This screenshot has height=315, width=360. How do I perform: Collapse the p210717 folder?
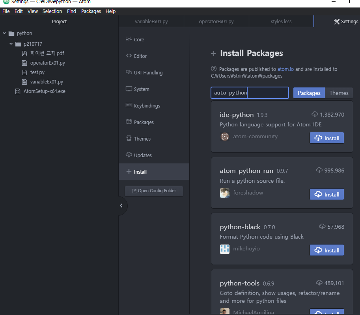(11, 44)
